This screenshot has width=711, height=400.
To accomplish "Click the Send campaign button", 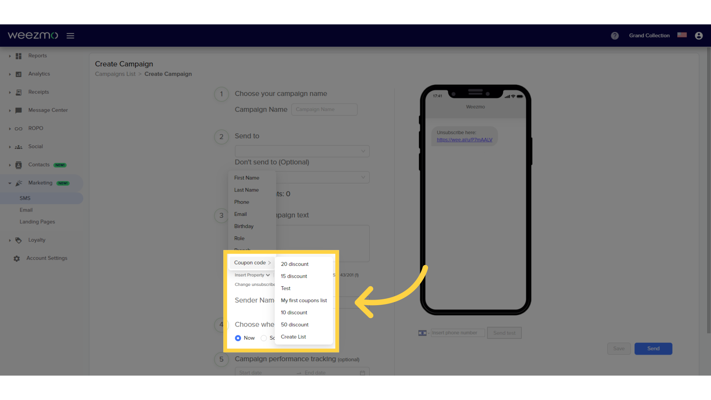I will tap(653, 348).
